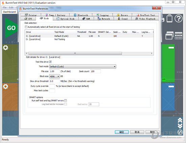Switch to the Optical Disk tab
This screenshot has width=186, height=143.
(66, 19)
